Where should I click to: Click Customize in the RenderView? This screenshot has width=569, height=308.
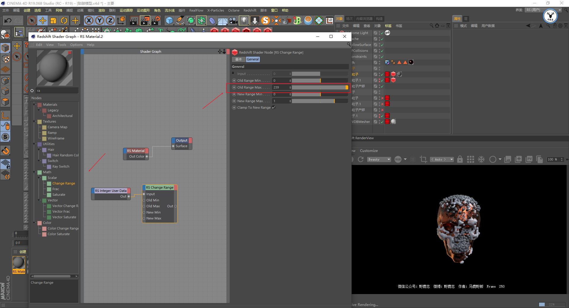(x=369, y=150)
